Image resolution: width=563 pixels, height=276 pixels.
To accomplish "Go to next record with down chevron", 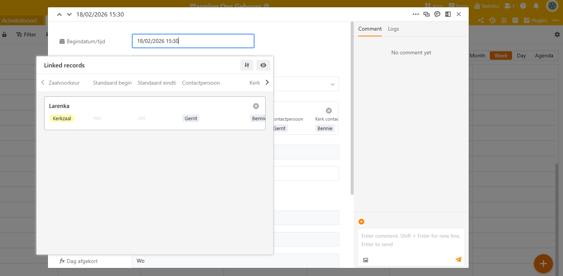I will [69, 15].
